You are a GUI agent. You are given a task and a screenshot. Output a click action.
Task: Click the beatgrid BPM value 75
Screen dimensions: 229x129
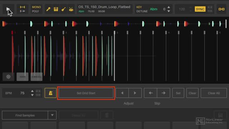[x=22, y=93]
